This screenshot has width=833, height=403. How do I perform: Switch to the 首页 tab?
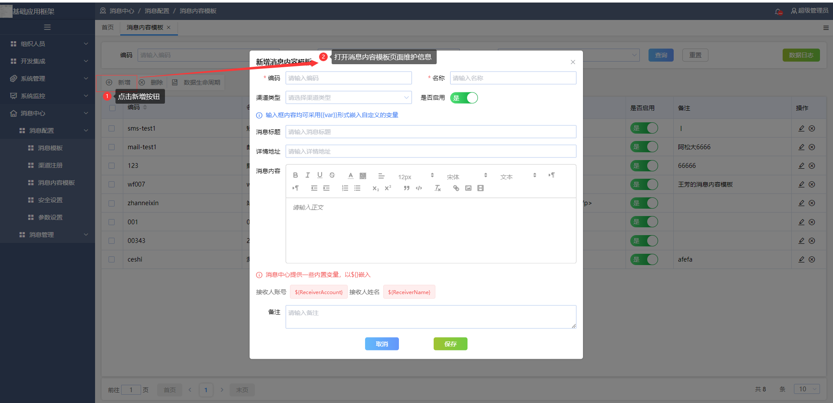[108, 27]
